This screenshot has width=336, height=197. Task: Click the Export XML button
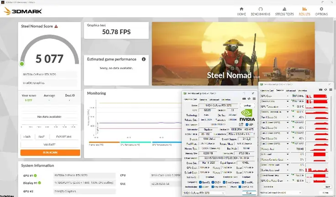point(63,137)
